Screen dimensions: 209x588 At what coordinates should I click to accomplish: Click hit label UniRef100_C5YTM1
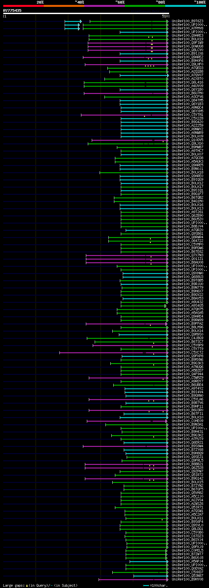click(x=187, y=115)
